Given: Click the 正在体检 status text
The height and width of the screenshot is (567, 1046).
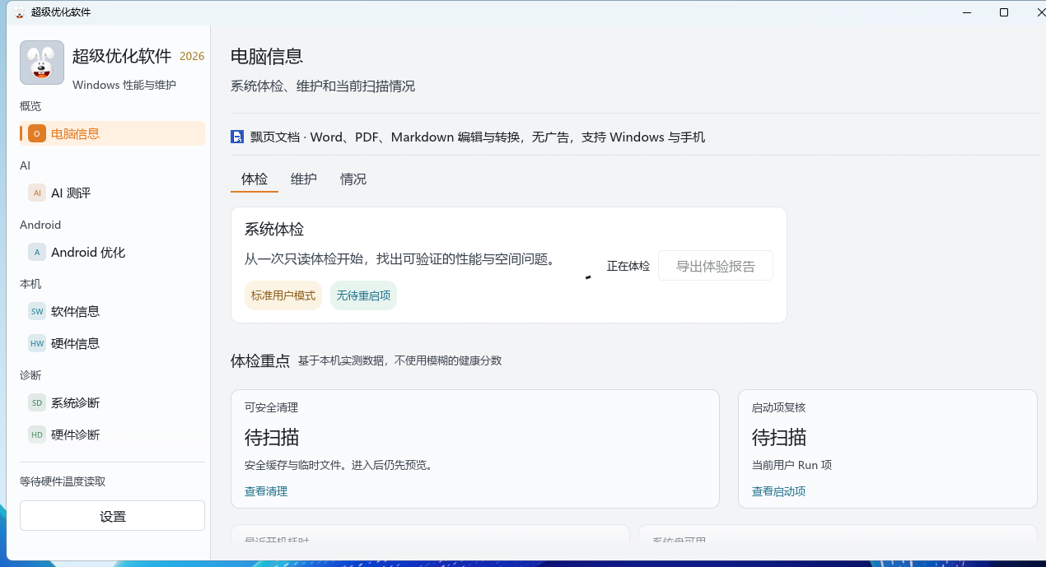Looking at the screenshot, I should coord(628,266).
